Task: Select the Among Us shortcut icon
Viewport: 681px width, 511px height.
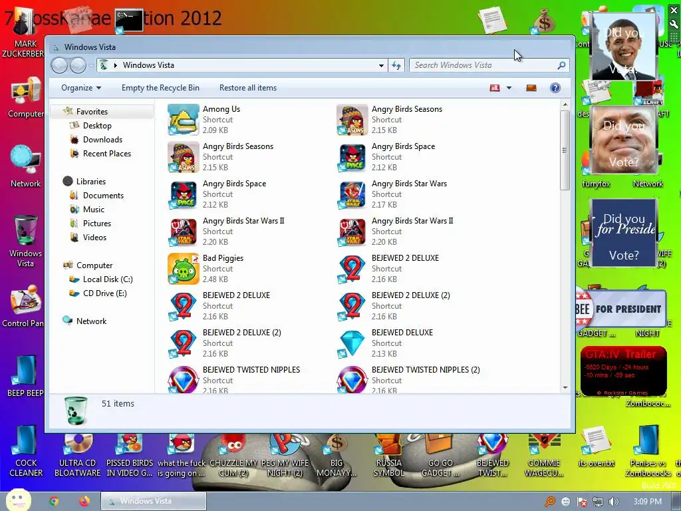Action: (184, 120)
